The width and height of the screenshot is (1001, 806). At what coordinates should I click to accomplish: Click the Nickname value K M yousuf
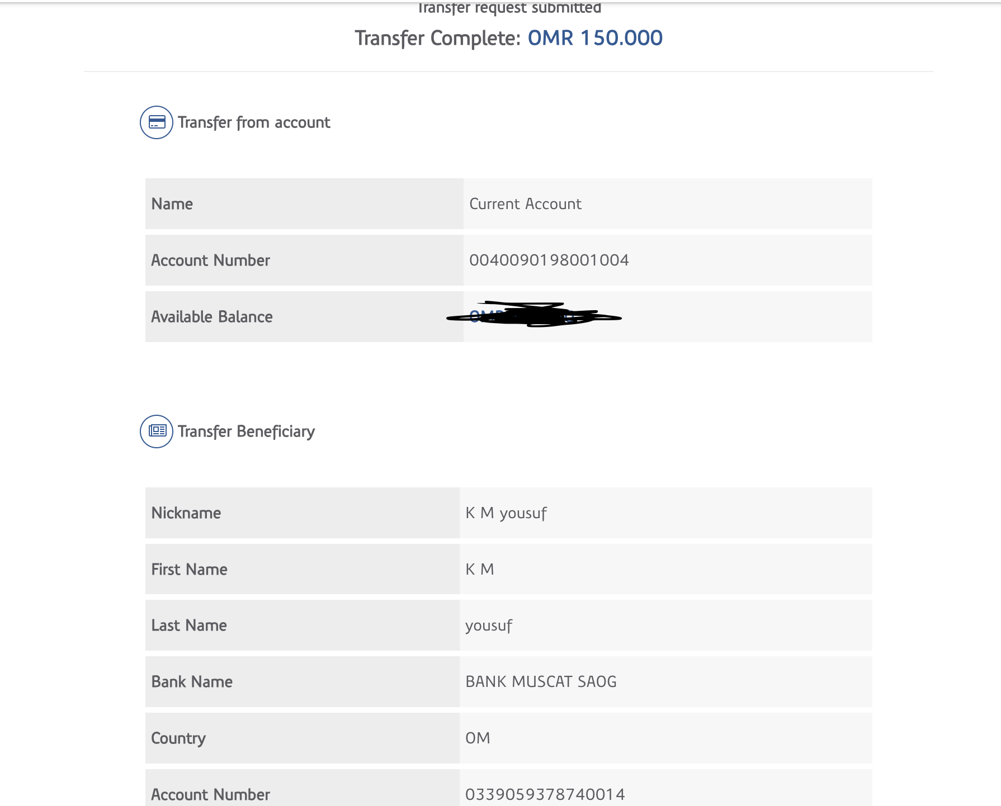point(506,513)
